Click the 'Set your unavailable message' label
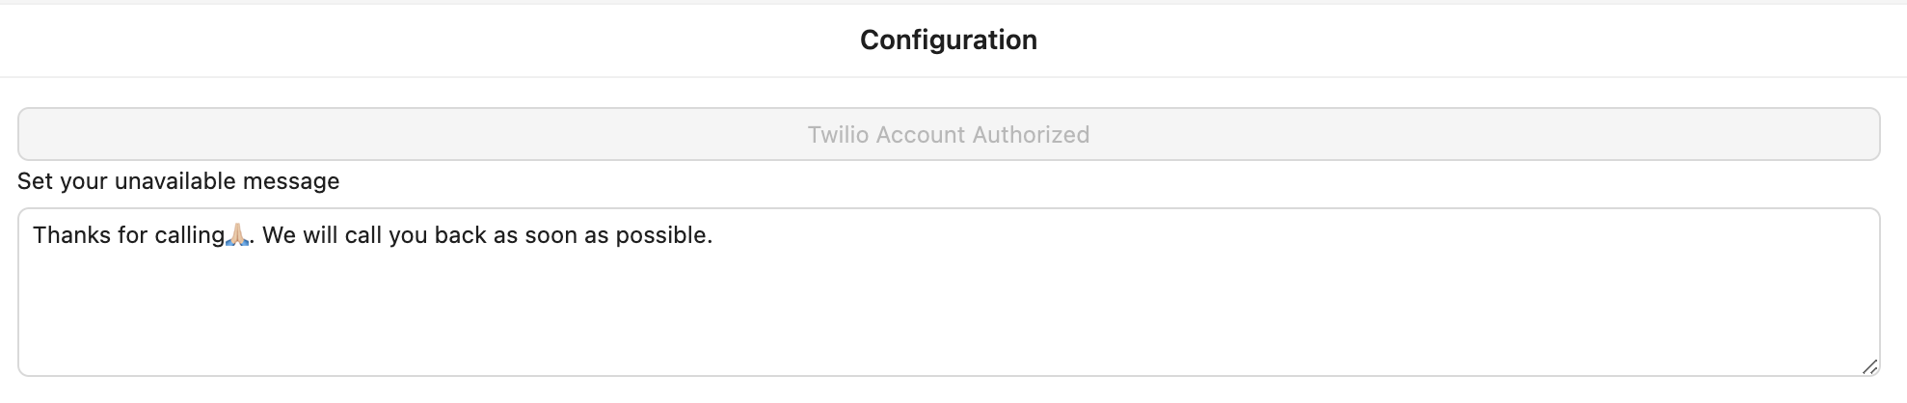 click(x=178, y=181)
